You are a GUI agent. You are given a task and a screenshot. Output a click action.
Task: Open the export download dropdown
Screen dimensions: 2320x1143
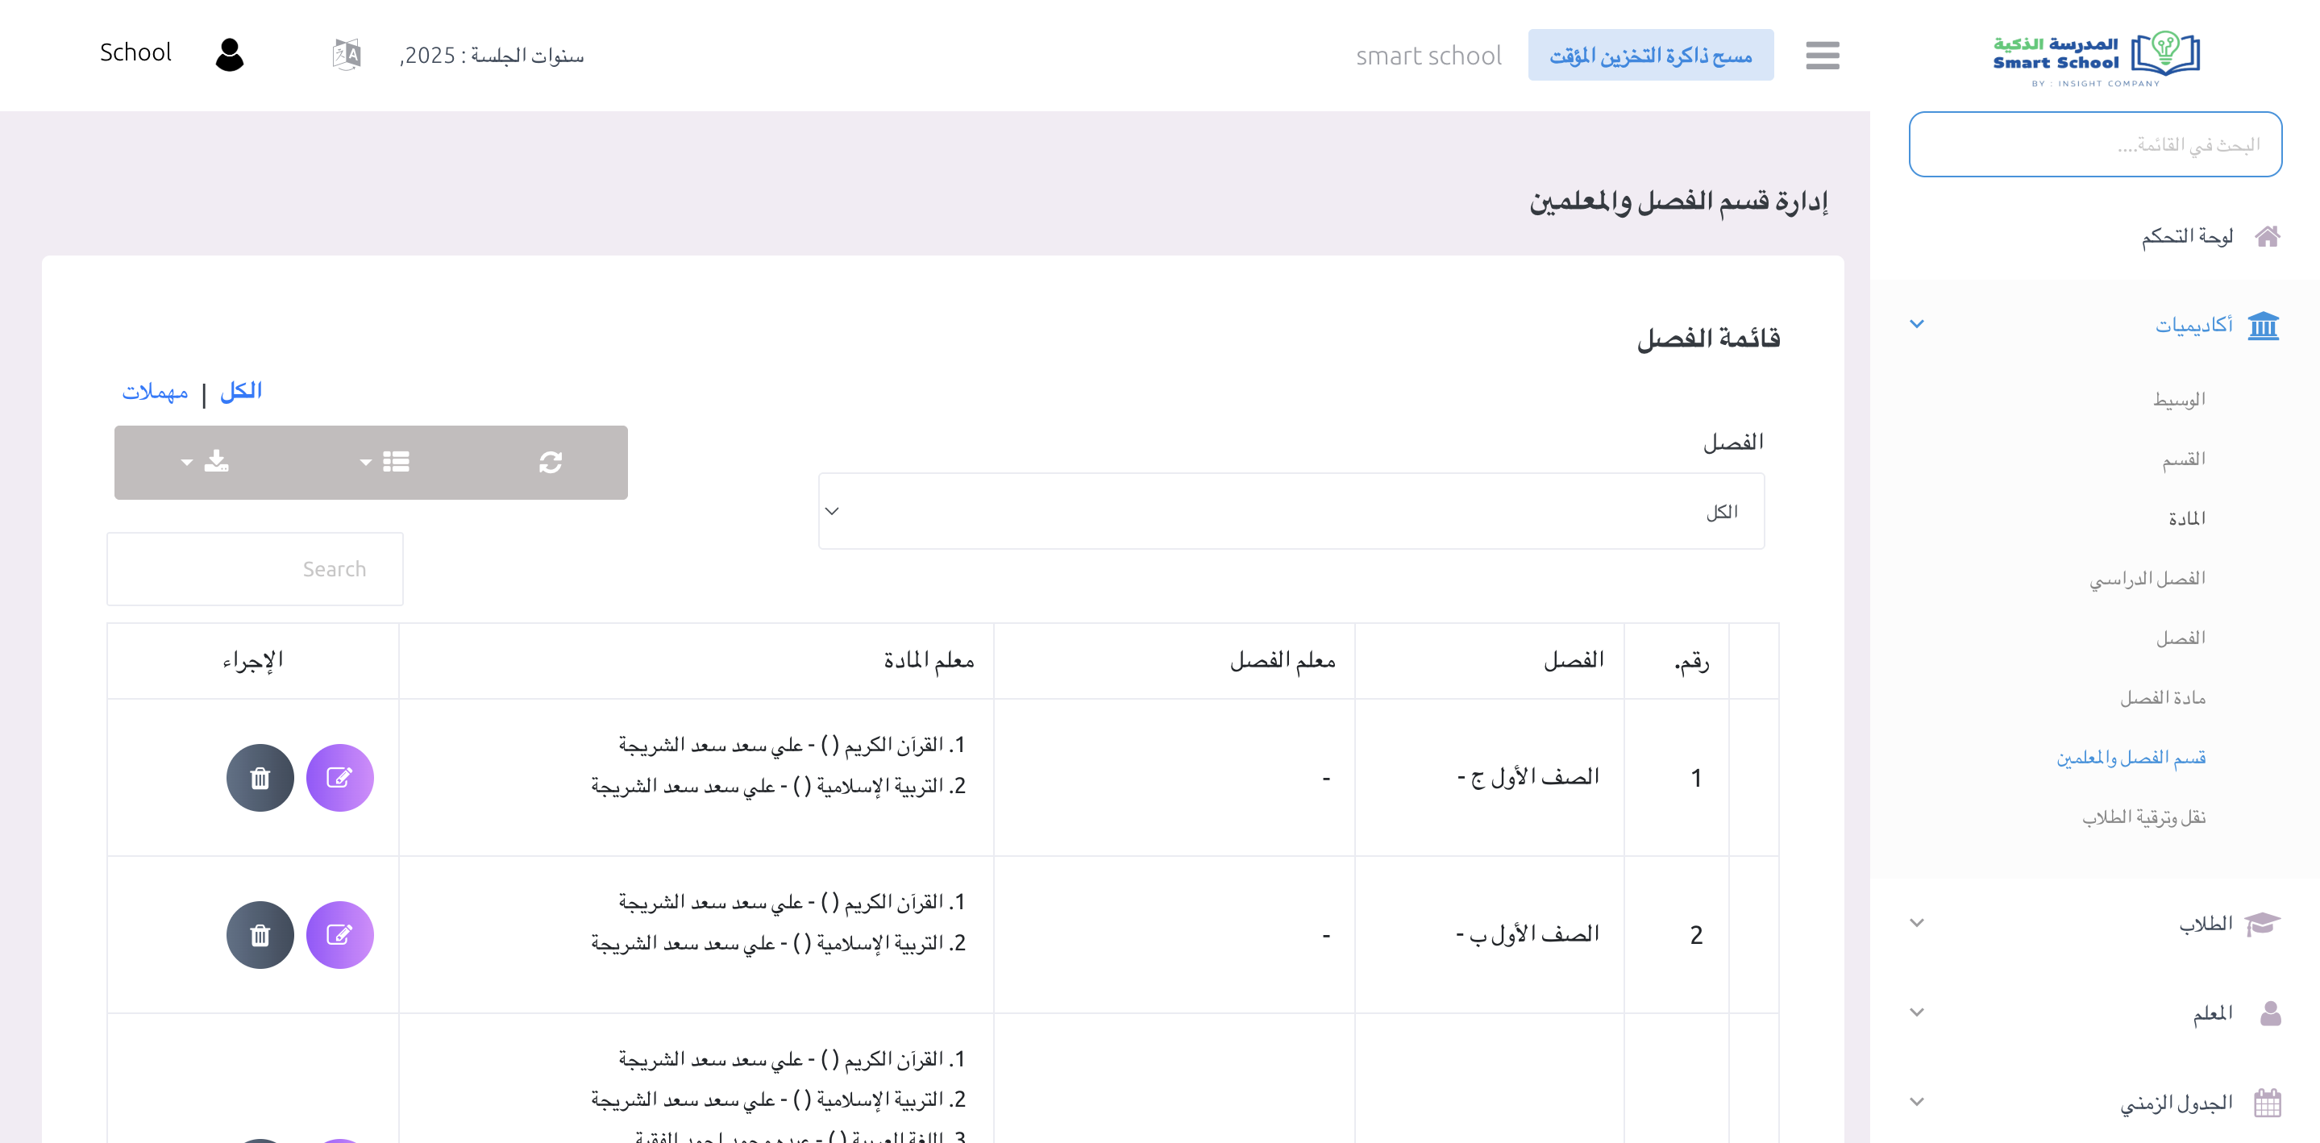pyautogui.click(x=206, y=462)
